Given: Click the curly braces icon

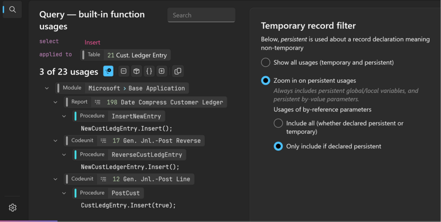Looking at the screenshot, I should [x=149, y=71].
